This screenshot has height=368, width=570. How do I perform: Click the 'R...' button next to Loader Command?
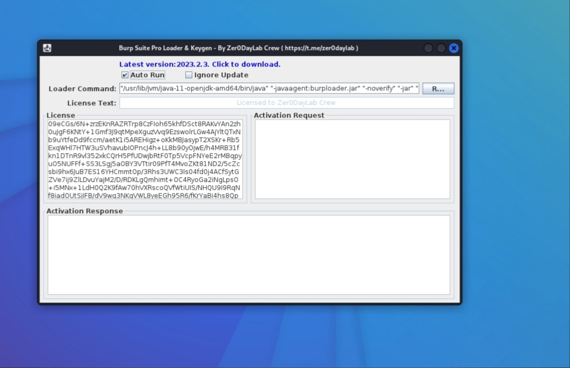coord(438,89)
